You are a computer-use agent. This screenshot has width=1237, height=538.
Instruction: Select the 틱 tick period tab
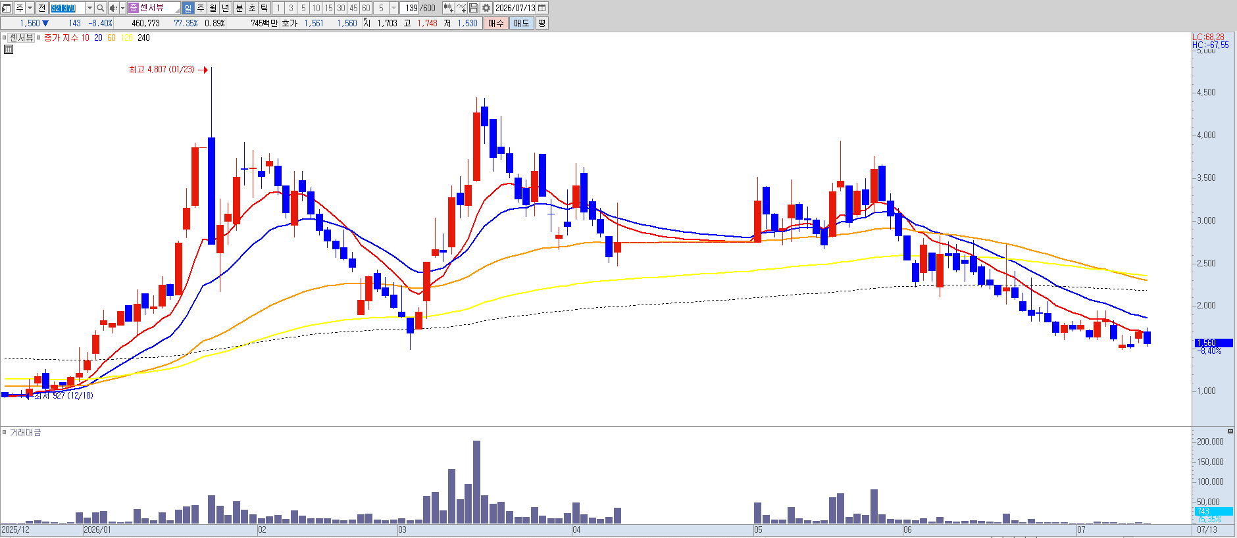[x=264, y=8]
